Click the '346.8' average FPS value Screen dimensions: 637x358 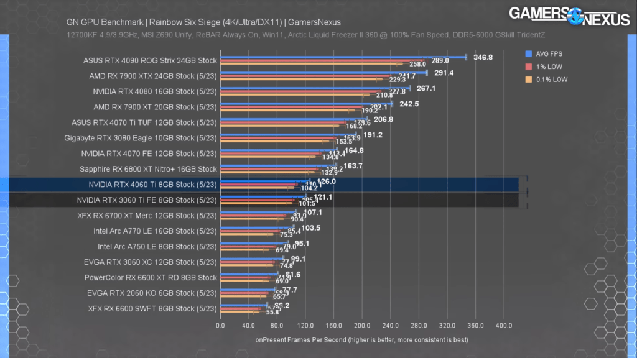(x=483, y=58)
